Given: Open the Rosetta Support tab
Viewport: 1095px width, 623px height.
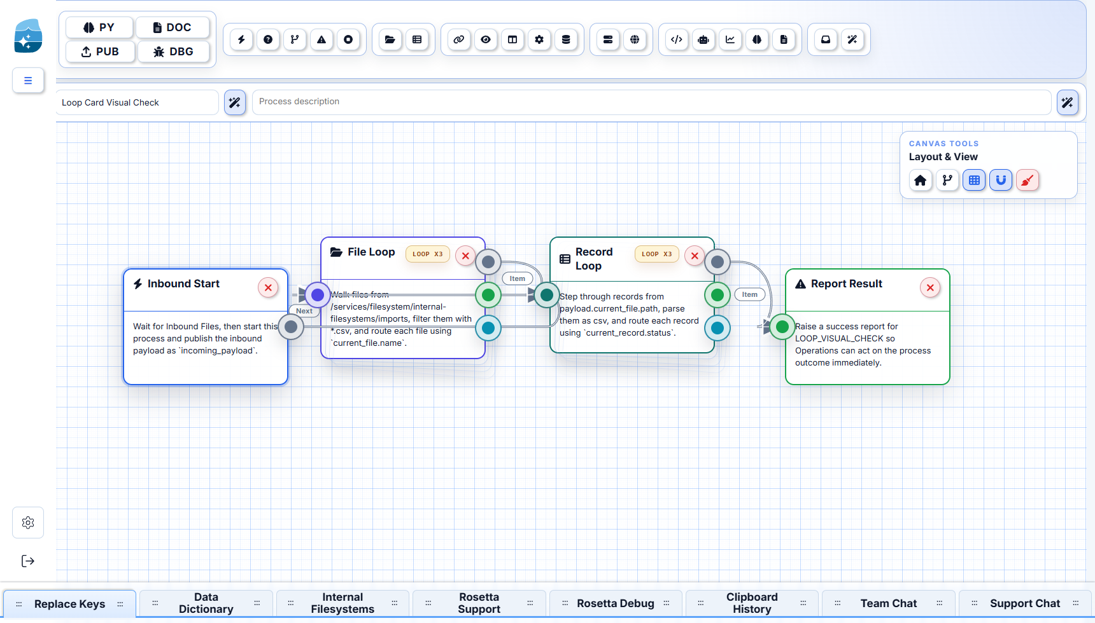Looking at the screenshot, I should pyautogui.click(x=479, y=603).
